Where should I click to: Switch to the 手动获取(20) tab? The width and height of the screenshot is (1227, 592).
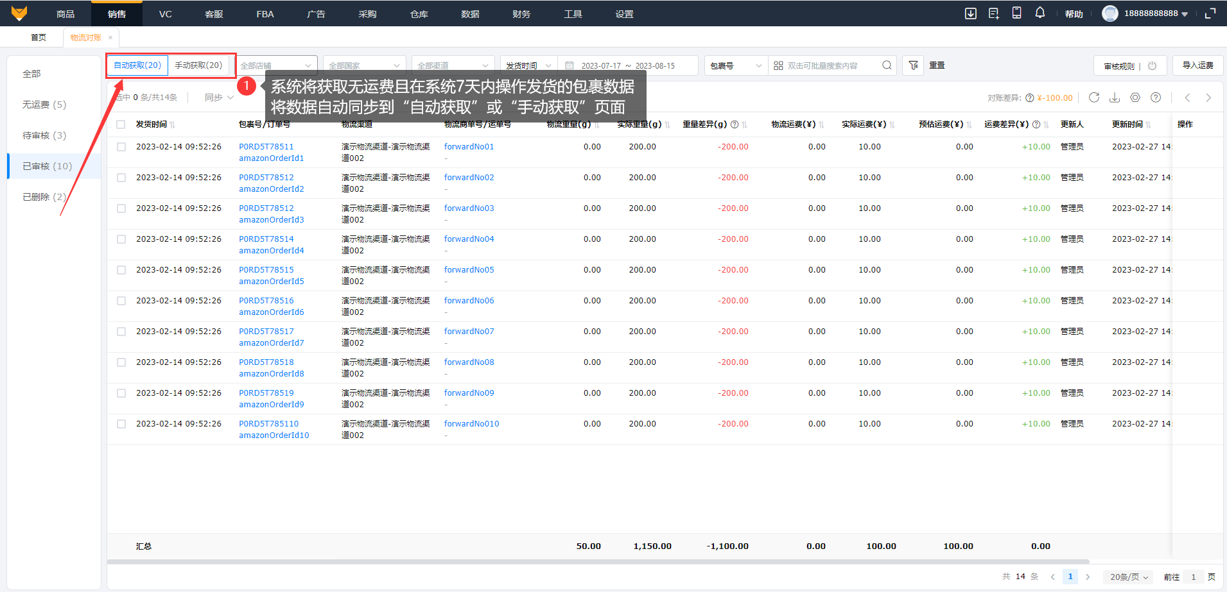point(198,65)
